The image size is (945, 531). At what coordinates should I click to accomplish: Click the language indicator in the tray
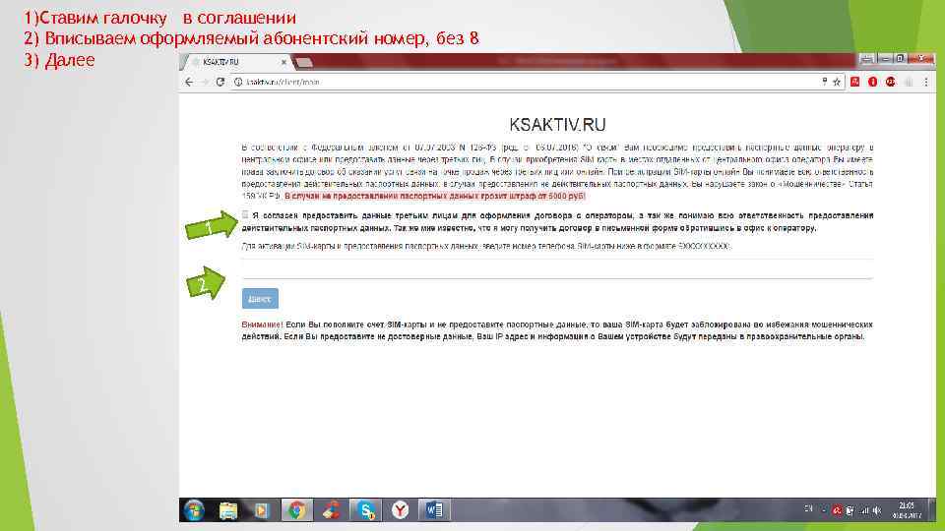tap(808, 509)
